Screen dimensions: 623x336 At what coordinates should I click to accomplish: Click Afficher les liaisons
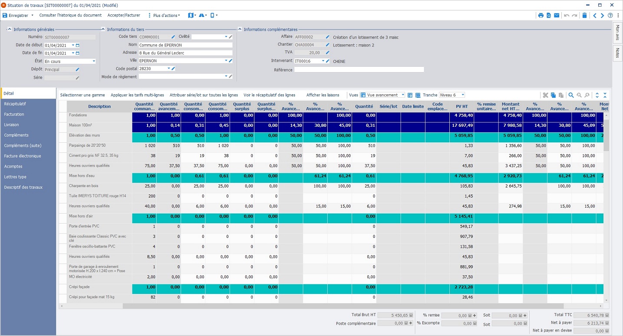coord(323,95)
